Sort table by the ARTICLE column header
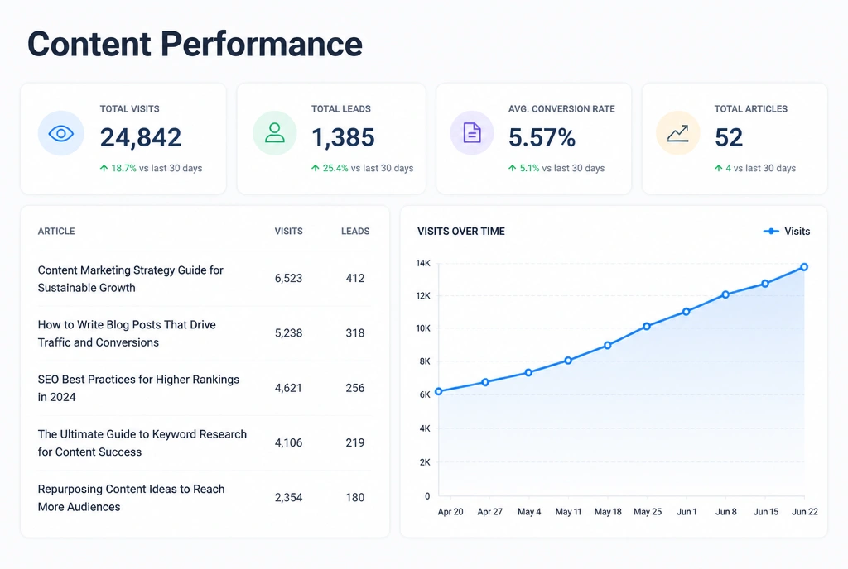 tap(56, 231)
